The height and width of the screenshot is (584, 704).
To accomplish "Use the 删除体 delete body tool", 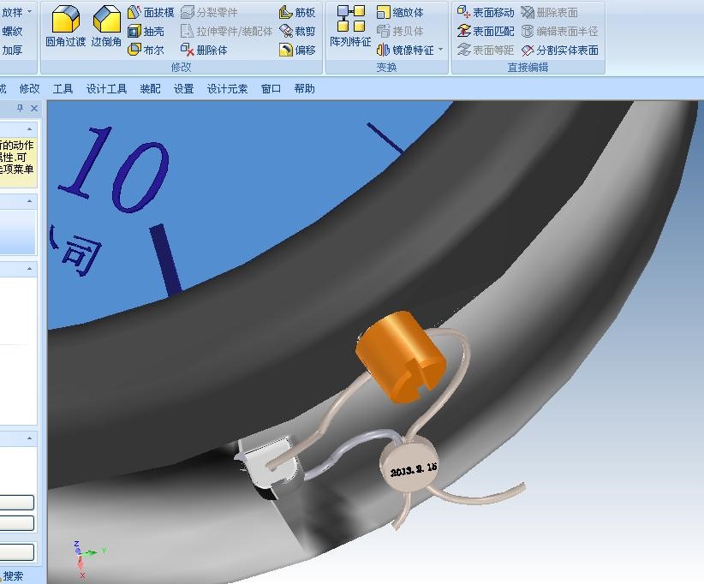I will [204, 50].
